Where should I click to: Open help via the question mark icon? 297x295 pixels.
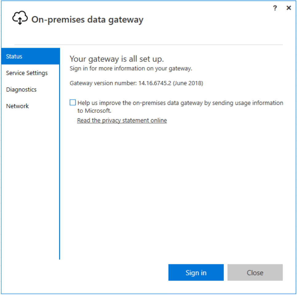pyautogui.click(x=275, y=8)
